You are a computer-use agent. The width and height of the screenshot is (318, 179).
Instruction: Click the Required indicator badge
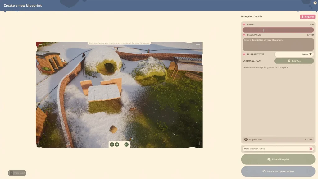click(x=308, y=17)
